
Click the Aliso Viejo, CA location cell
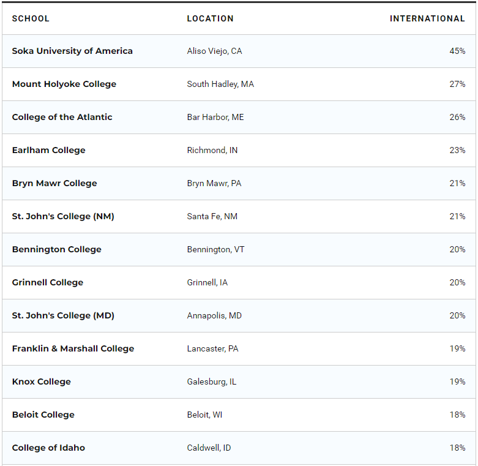[x=214, y=51]
